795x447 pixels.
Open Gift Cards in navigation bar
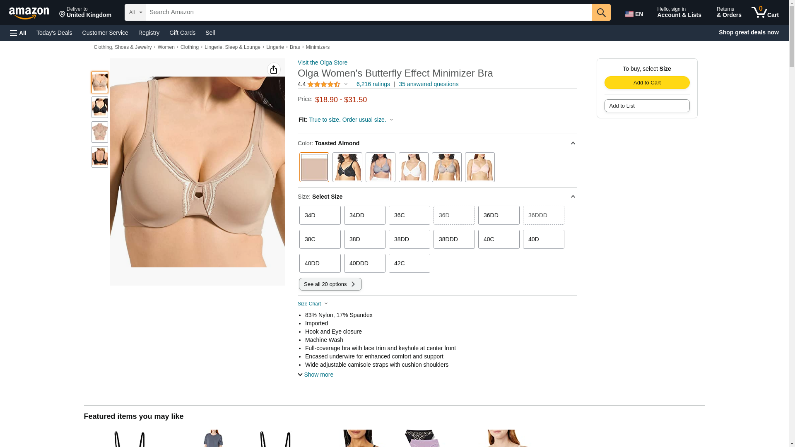pyautogui.click(x=182, y=33)
